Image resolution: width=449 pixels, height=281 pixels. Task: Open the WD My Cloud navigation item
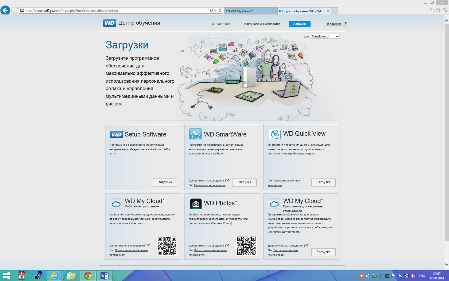coord(221,24)
